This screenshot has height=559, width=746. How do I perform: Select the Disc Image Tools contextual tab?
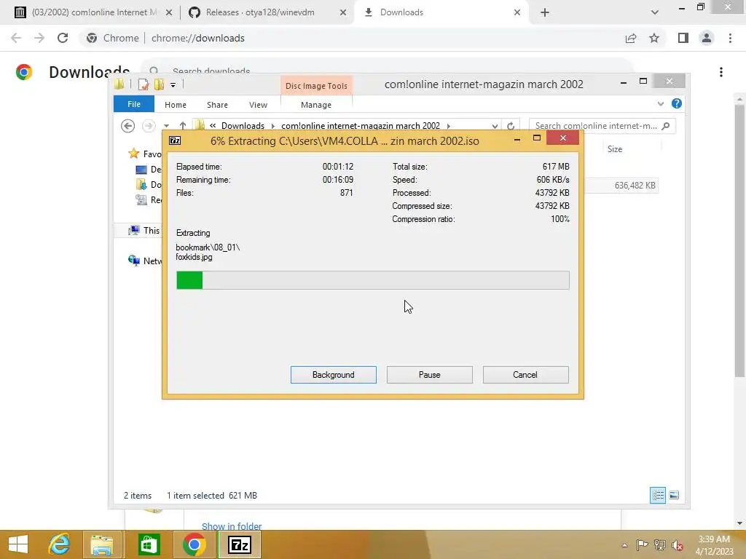pyautogui.click(x=316, y=86)
